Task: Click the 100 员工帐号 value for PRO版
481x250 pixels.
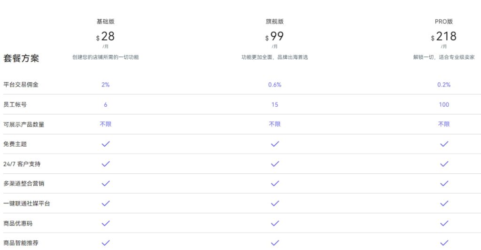Action: (444, 104)
